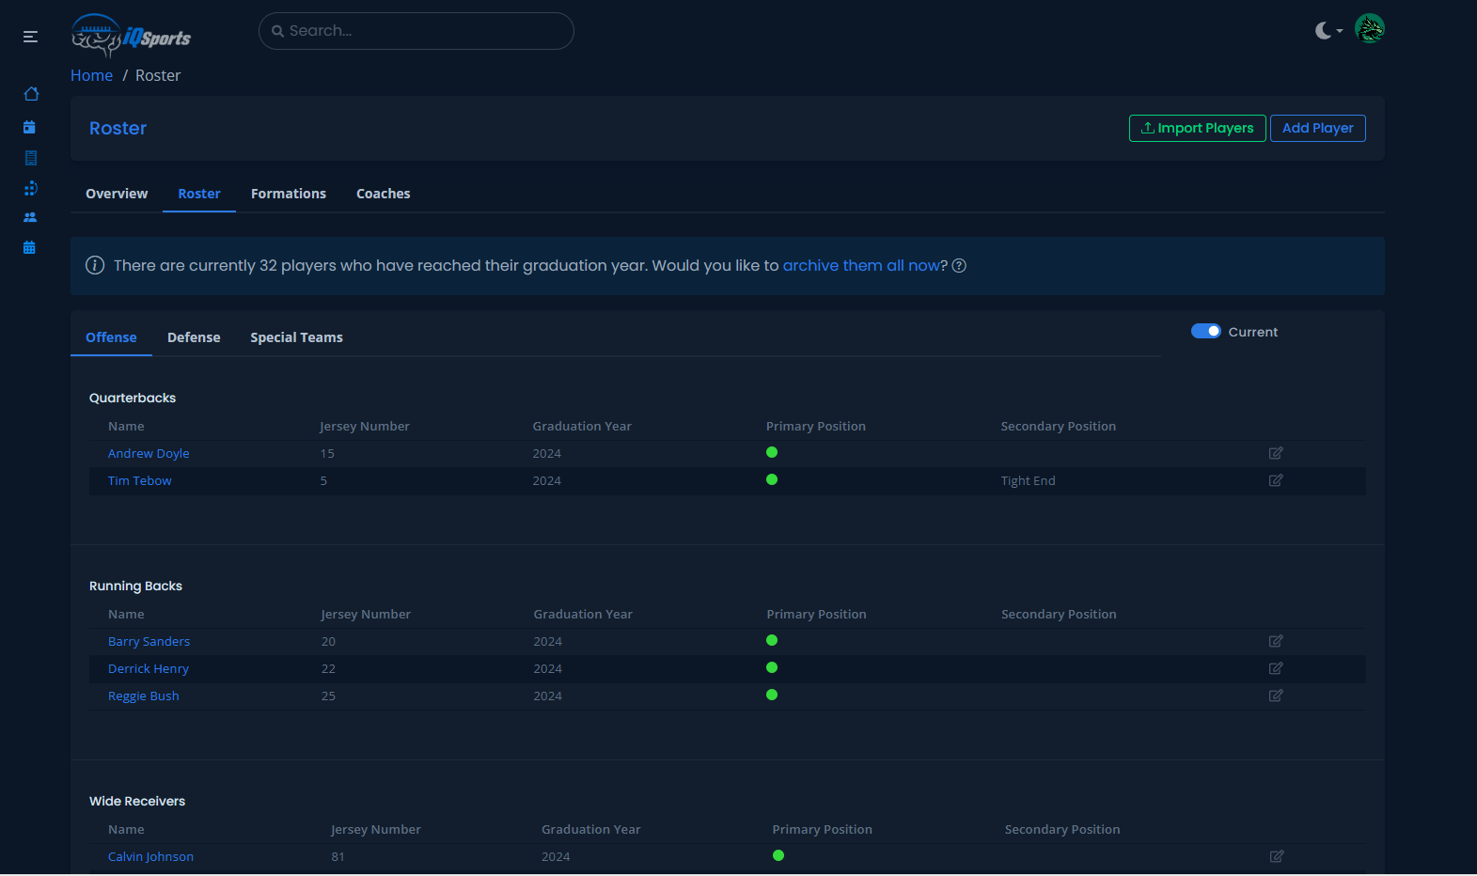Screen dimensions: 1477x876
Task: Open the schedule grid sidebar icon
Action: coord(29,248)
